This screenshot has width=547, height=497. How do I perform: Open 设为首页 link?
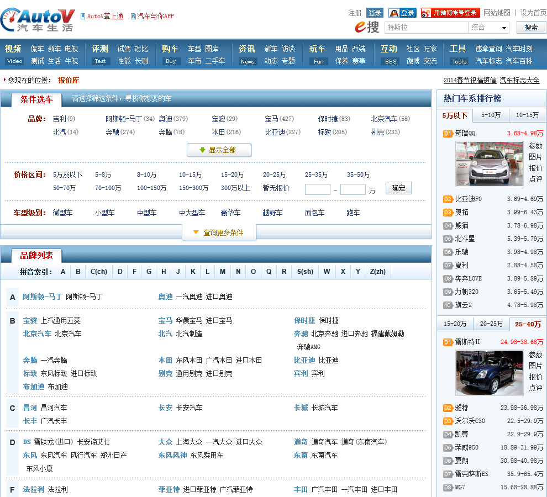pyautogui.click(x=533, y=13)
